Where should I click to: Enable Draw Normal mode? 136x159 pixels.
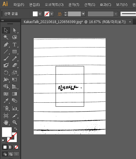click(5, 154)
